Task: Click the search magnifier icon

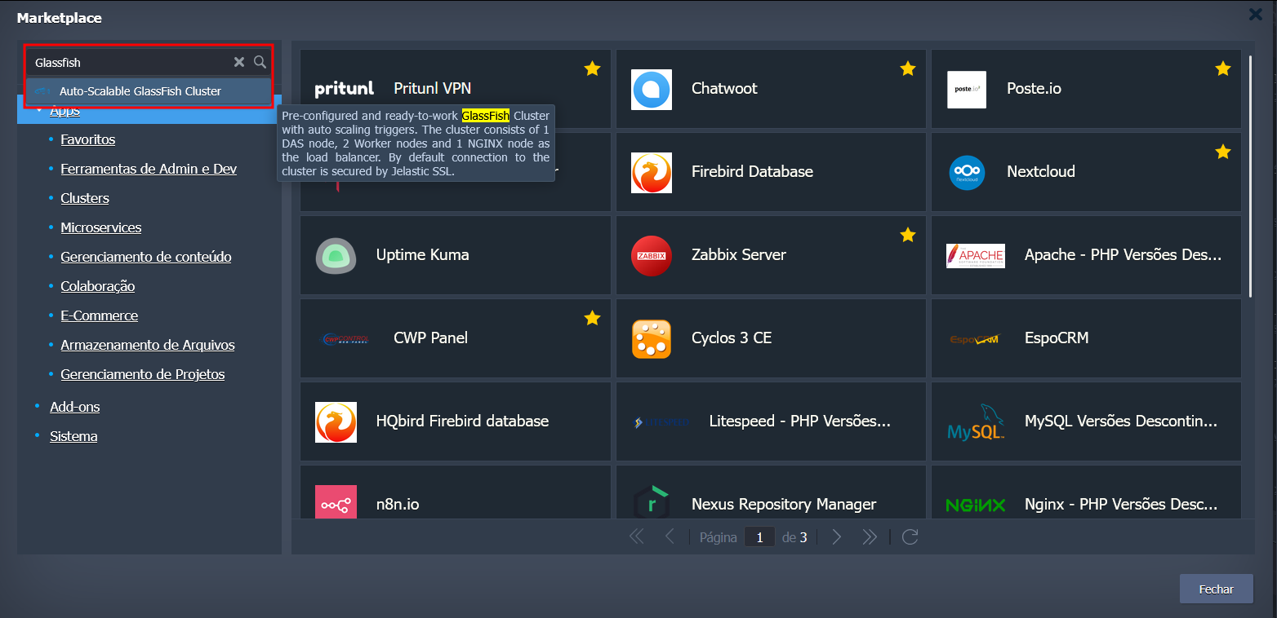Action: point(260,62)
